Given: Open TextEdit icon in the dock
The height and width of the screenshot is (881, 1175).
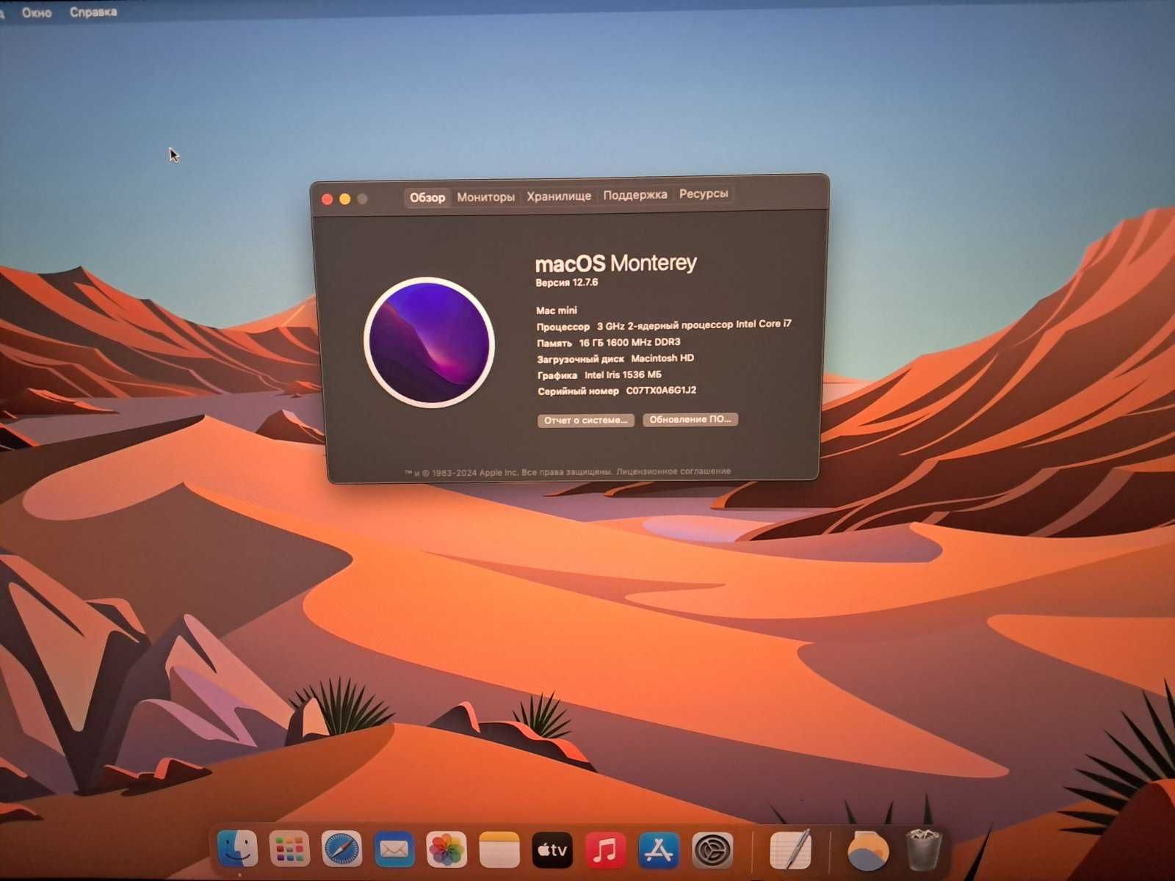Looking at the screenshot, I should pos(791,850).
